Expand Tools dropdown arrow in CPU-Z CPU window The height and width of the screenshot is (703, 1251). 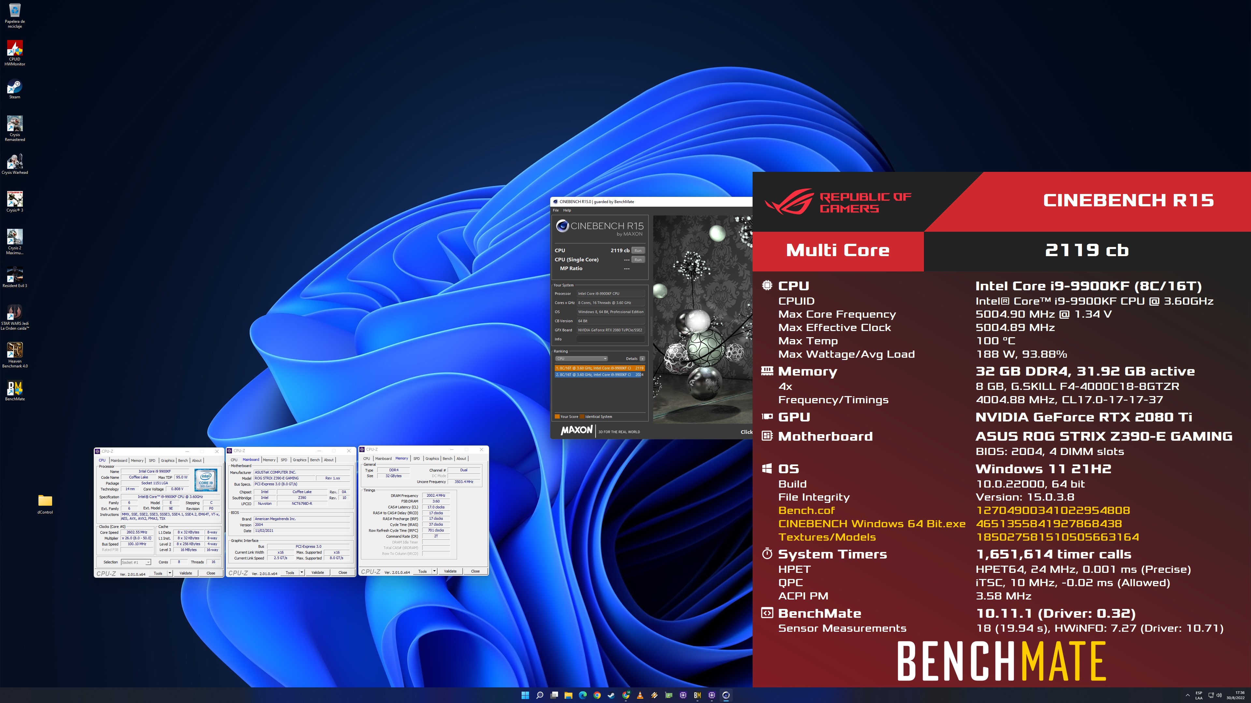[x=170, y=573]
